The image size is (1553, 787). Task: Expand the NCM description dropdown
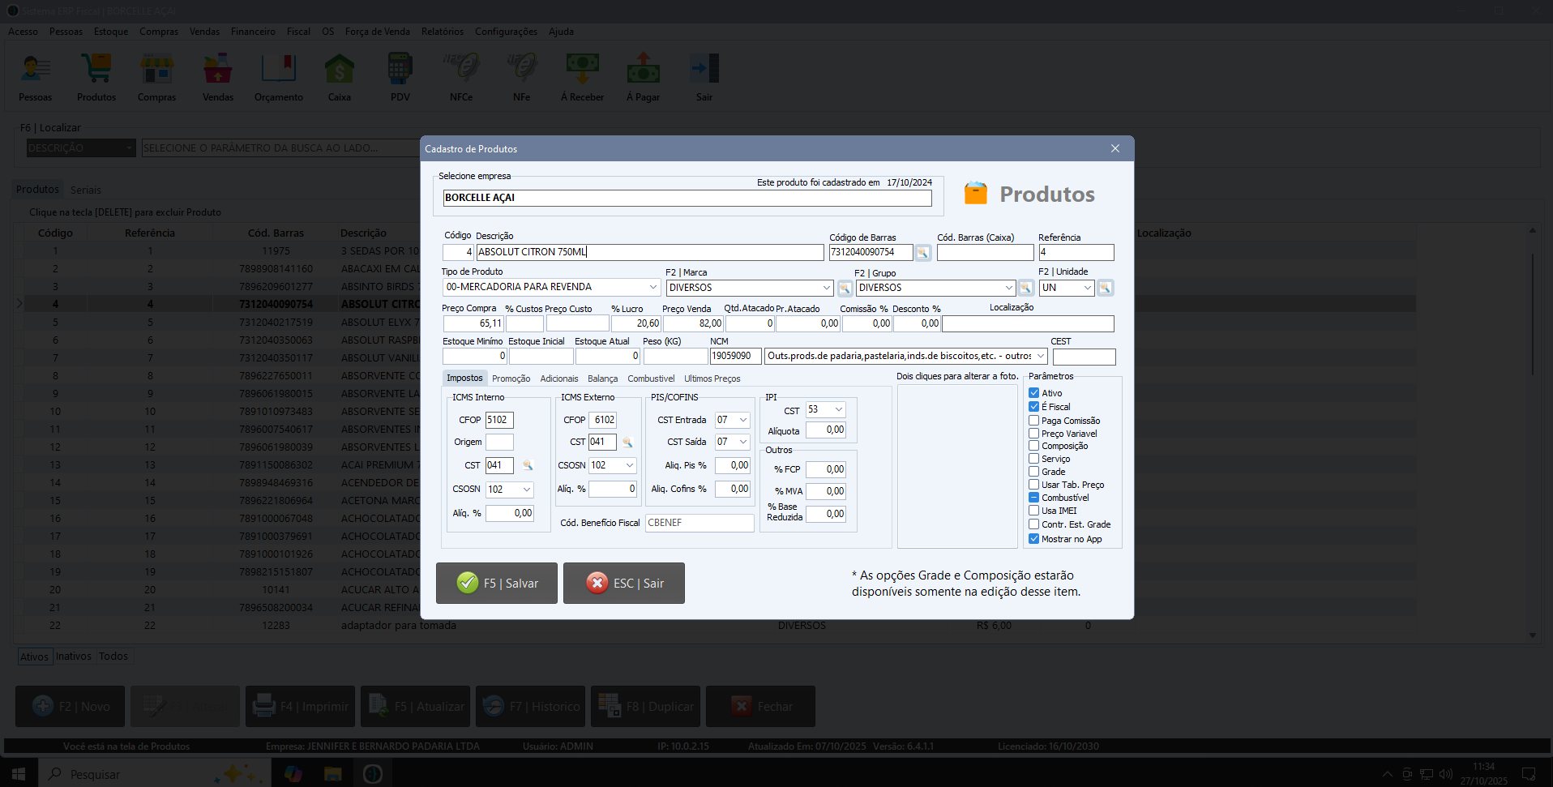point(1040,356)
